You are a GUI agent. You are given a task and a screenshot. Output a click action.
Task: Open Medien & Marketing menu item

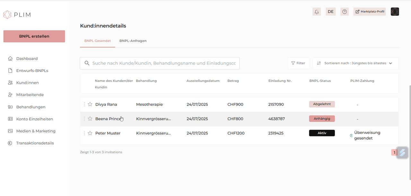pyautogui.click(x=36, y=131)
